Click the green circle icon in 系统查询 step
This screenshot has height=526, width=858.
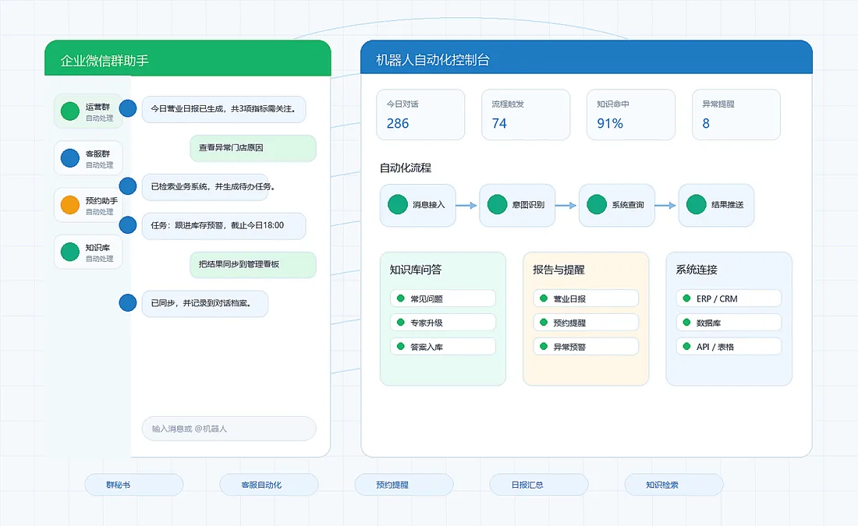[x=597, y=204]
